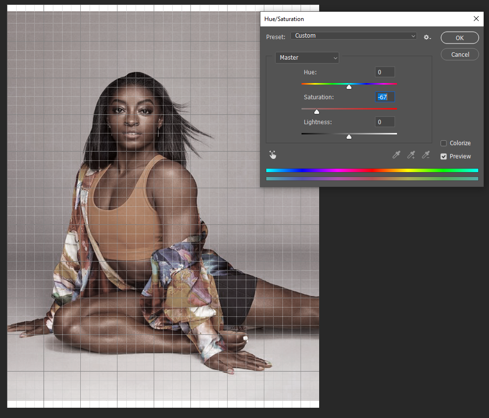
Task: Select the Add to Sample eyedropper
Action: pos(411,155)
